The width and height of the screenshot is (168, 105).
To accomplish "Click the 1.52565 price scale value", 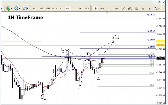I will click(x=161, y=103).
